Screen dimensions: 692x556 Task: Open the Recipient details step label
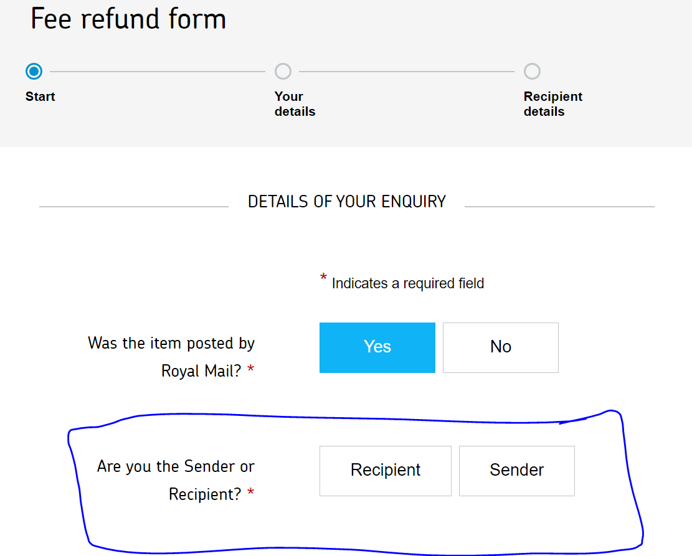pos(553,104)
